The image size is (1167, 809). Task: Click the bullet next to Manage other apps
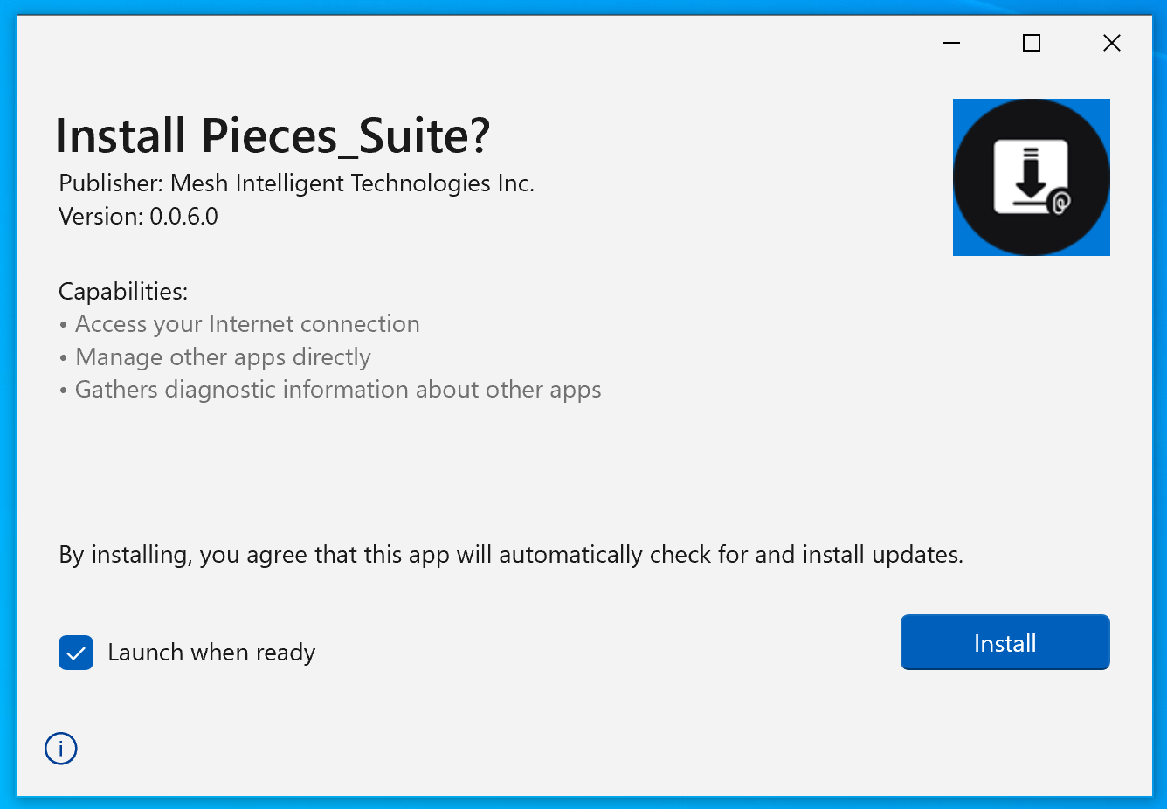(62, 357)
